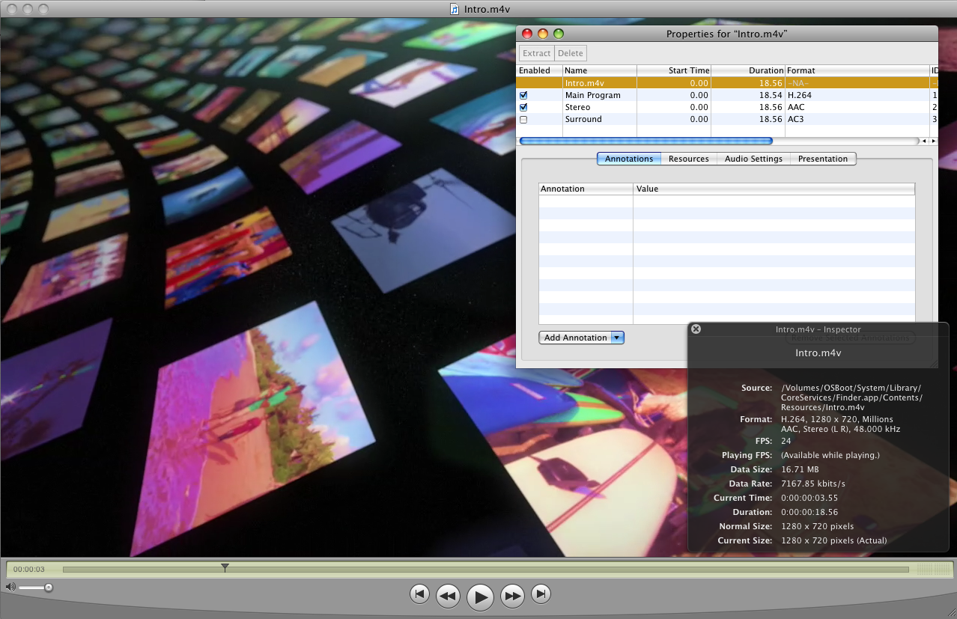Click the speaker volume icon
This screenshot has height=619, width=957.
point(10,587)
